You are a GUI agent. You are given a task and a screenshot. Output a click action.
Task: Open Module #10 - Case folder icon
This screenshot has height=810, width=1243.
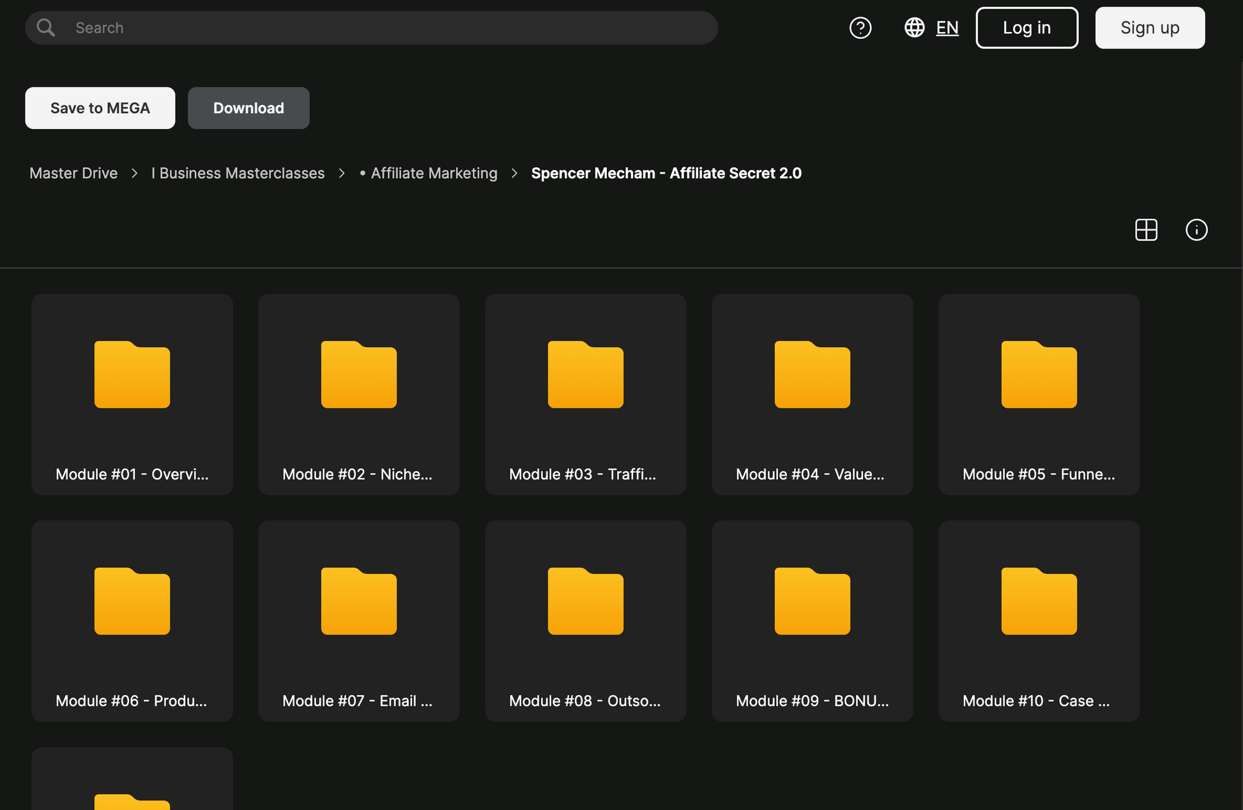click(x=1039, y=601)
